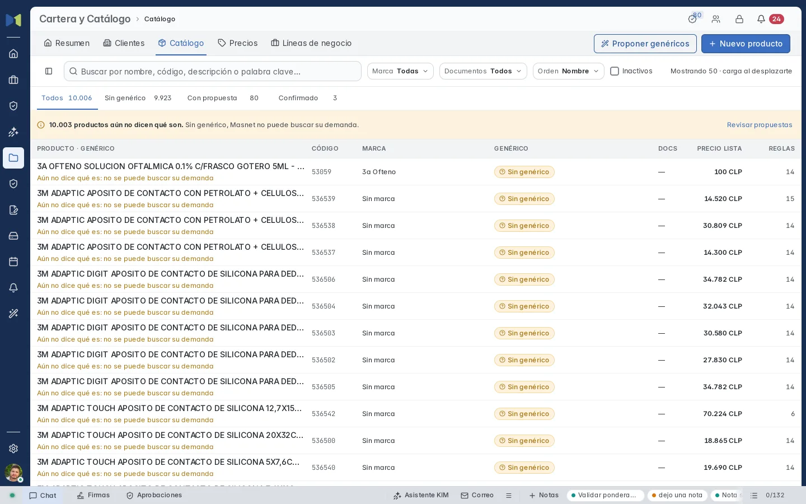
Task: Open Aprobaciones in the bottom bar
Action: click(154, 496)
